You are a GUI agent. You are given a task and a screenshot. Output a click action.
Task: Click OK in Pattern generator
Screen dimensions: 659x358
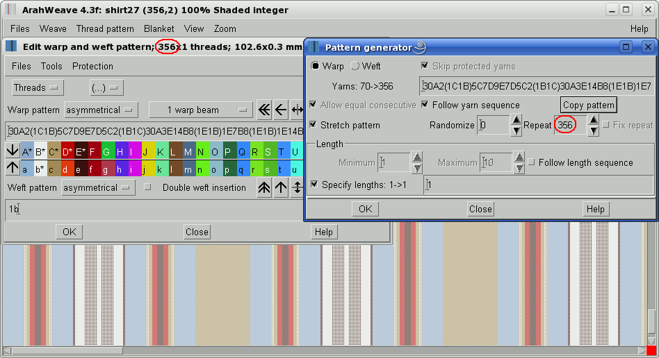point(365,209)
